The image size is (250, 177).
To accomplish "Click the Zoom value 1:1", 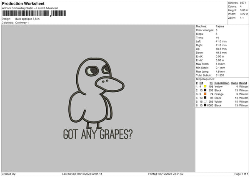I will [242, 18].
